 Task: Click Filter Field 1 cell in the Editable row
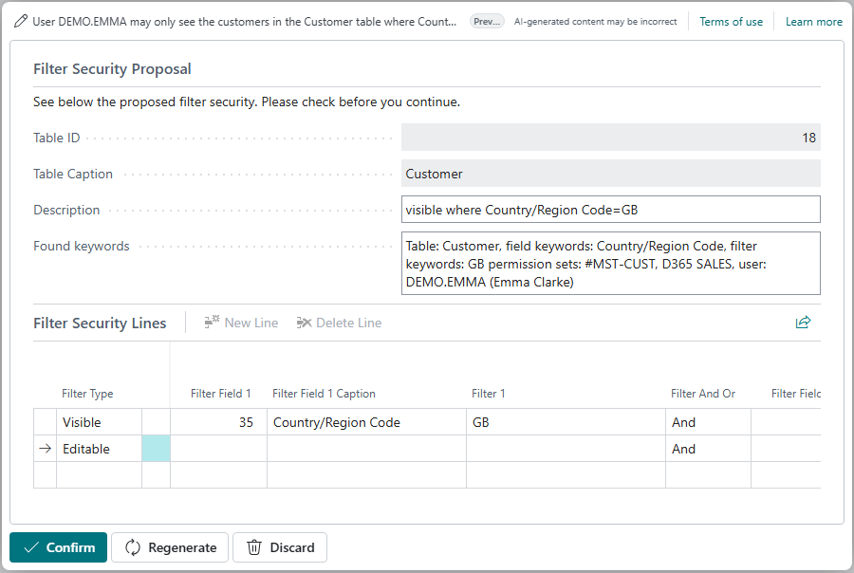pos(219,449)
